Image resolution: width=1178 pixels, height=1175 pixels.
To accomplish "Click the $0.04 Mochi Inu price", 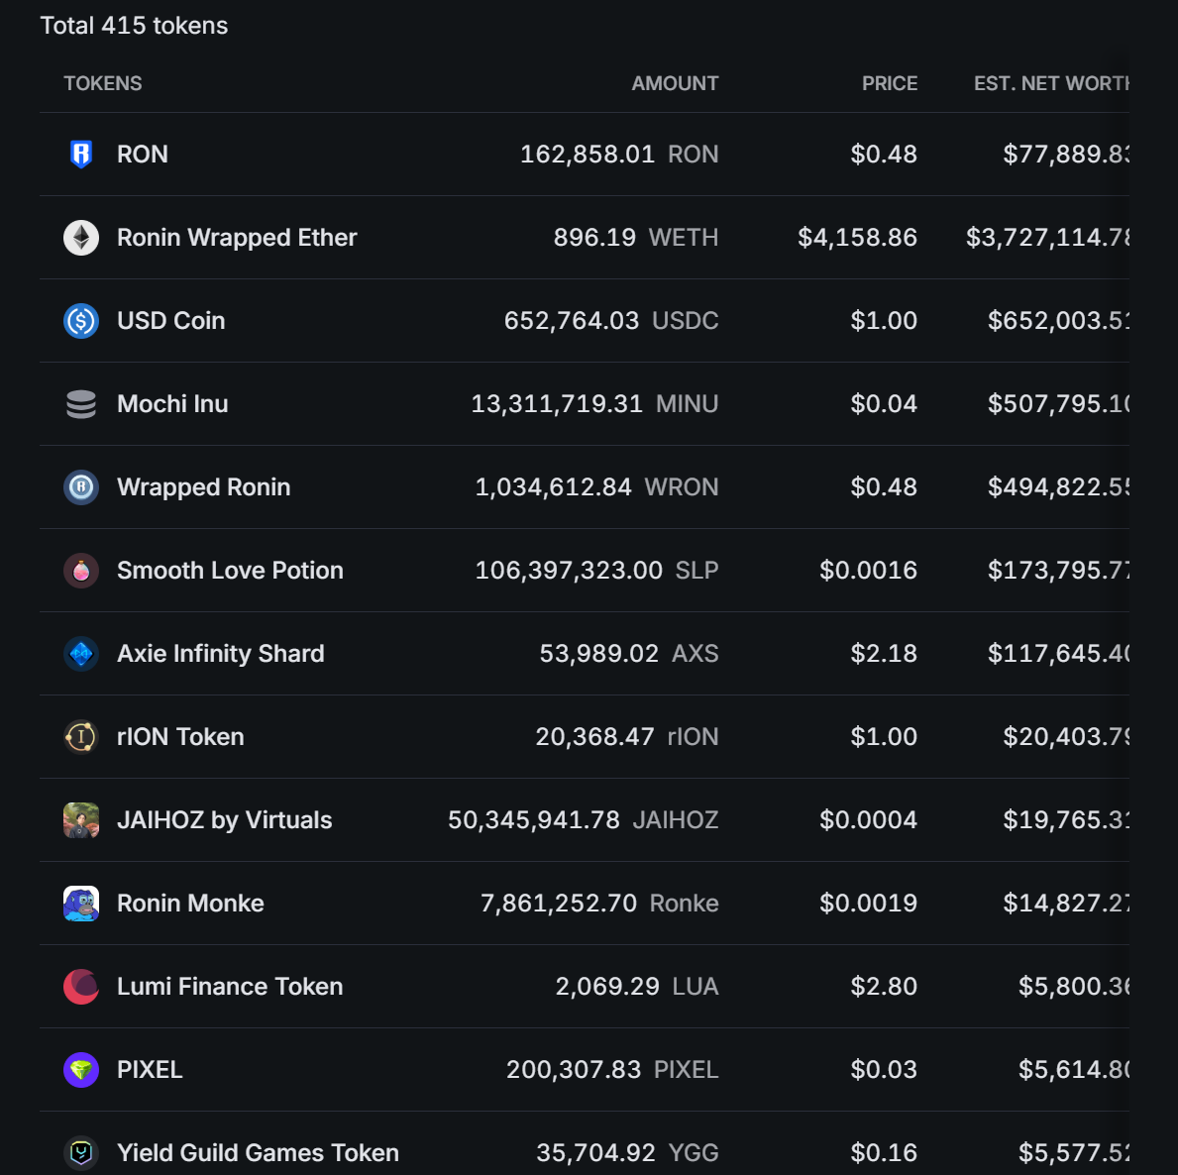I will click(884, 404).
